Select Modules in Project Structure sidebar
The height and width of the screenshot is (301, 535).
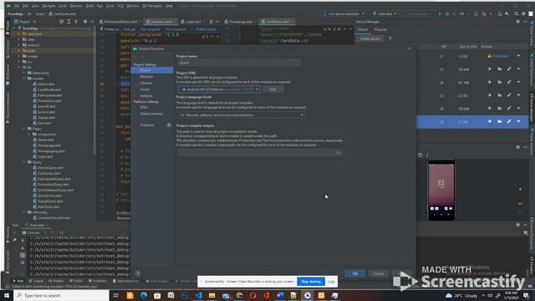(146, 77)
